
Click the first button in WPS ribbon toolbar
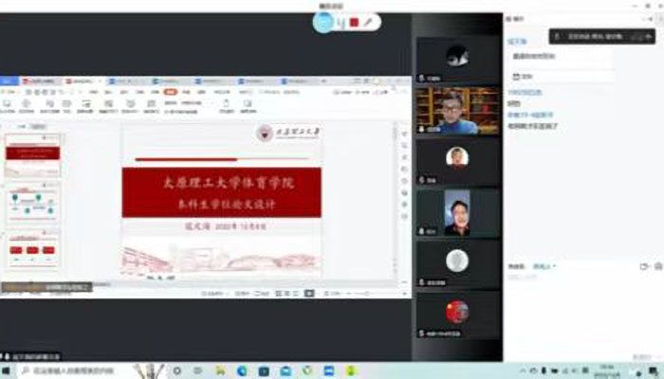coord(8,104)
